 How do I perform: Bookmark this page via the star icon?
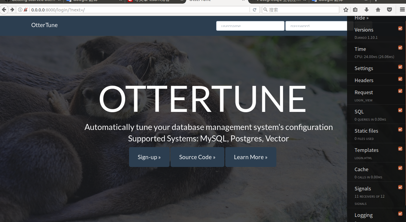[346, 9]
